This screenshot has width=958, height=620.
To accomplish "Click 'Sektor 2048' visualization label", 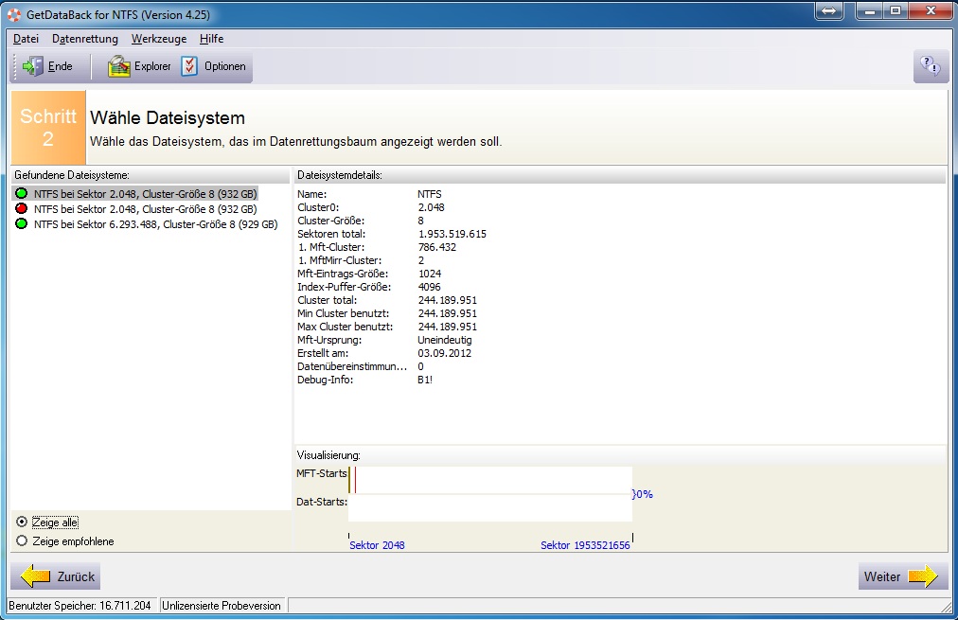I will [377, 545].
